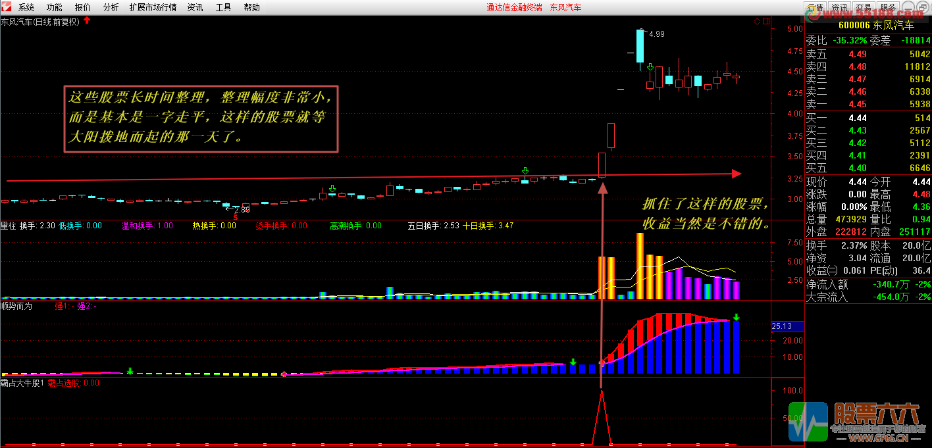Click the 服务 button at top right
Image resolution: width=932 pixels, height=448 pixels.
coord(888,7)
